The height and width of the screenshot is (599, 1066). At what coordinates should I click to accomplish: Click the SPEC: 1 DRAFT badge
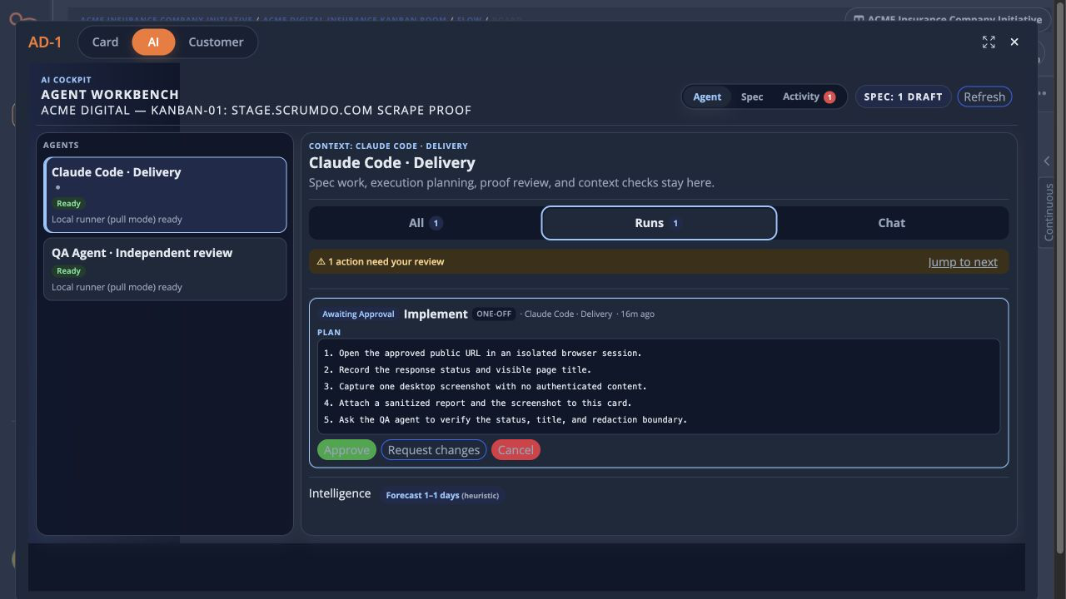pyautogui.click(x=903, y=97)
